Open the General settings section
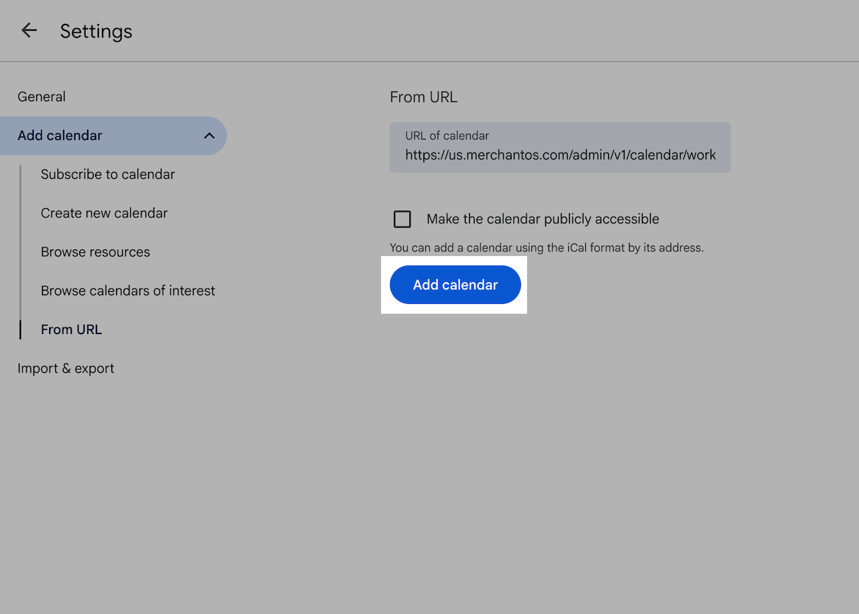 coord(41,96)
